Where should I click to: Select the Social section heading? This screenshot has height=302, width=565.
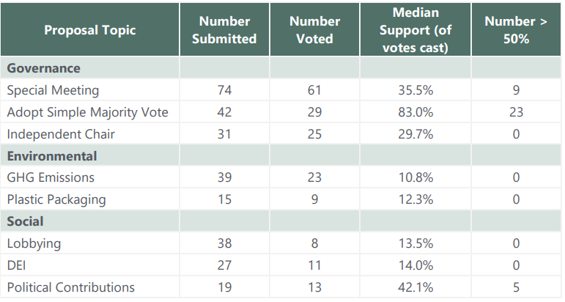[26, 221]
